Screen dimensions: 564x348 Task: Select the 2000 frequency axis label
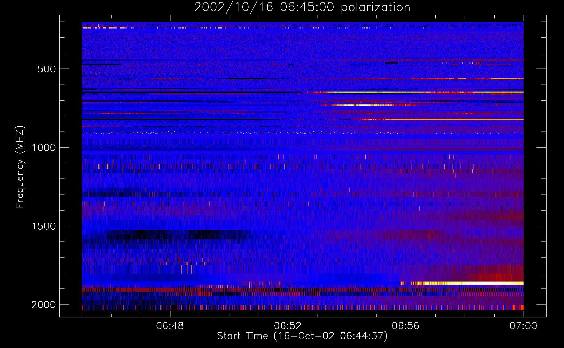pos(44,305)
